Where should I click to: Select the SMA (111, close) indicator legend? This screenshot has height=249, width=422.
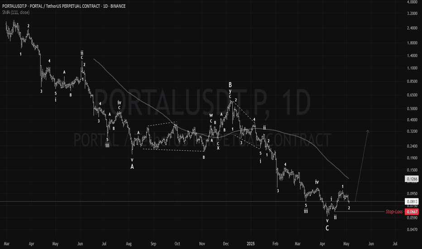[x=16, y=12]
